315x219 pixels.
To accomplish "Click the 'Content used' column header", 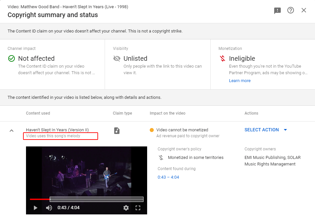I will click(x=38, y=113).
